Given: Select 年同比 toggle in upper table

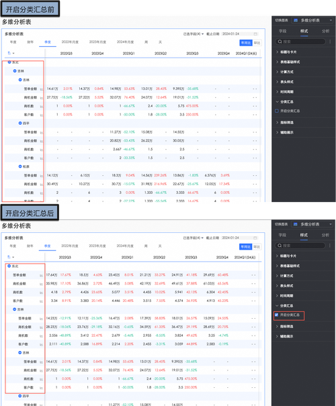Looking at the screenshot, I should (246, 43).
